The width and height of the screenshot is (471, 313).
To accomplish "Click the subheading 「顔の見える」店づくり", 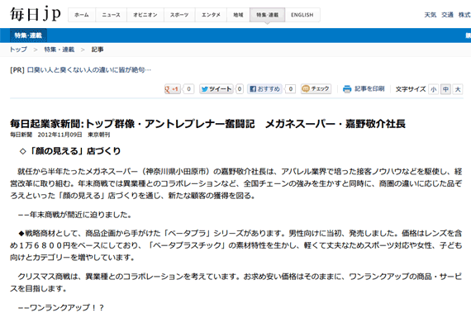I will coord(69,151).
